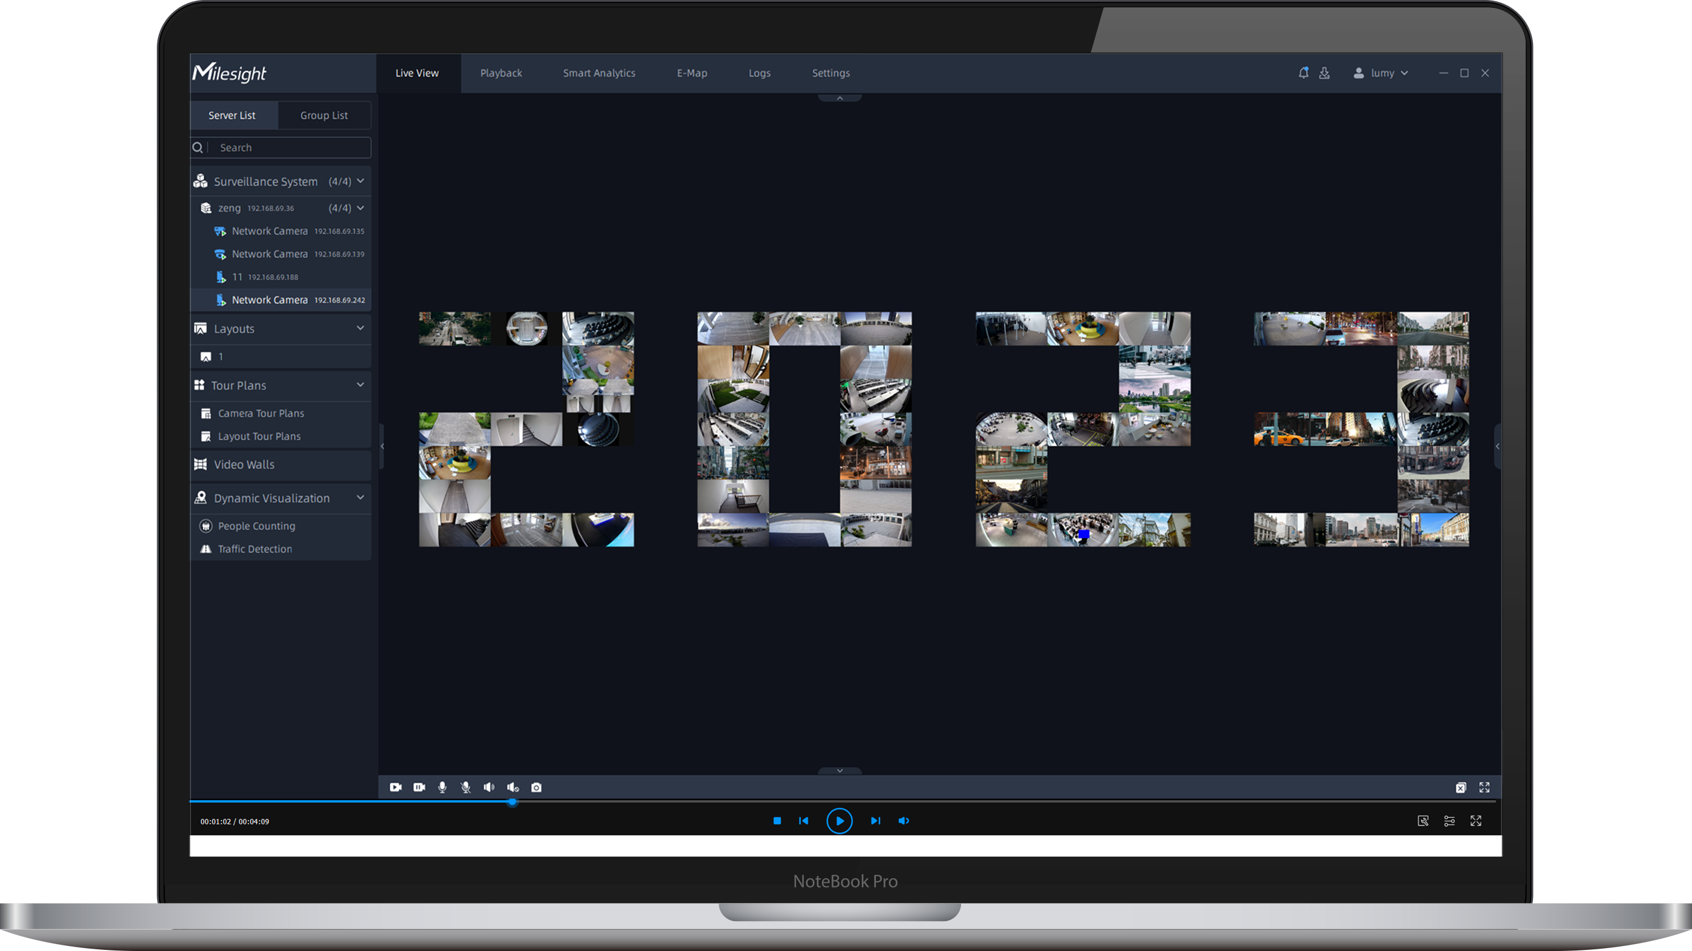Open People Counting visualization

pos(256,526)
